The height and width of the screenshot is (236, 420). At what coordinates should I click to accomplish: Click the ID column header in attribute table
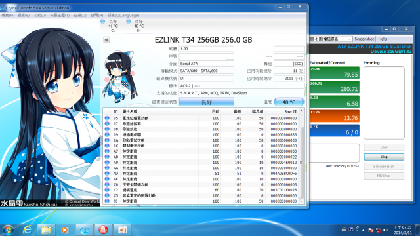(x=115, y=111)
